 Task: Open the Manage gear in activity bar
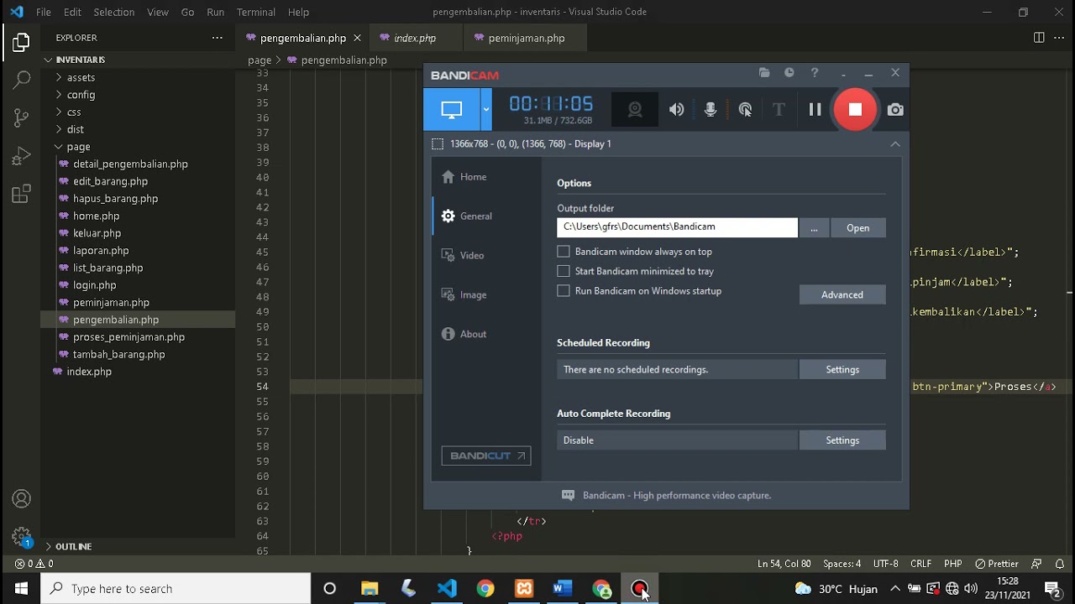tap(21, 537)
